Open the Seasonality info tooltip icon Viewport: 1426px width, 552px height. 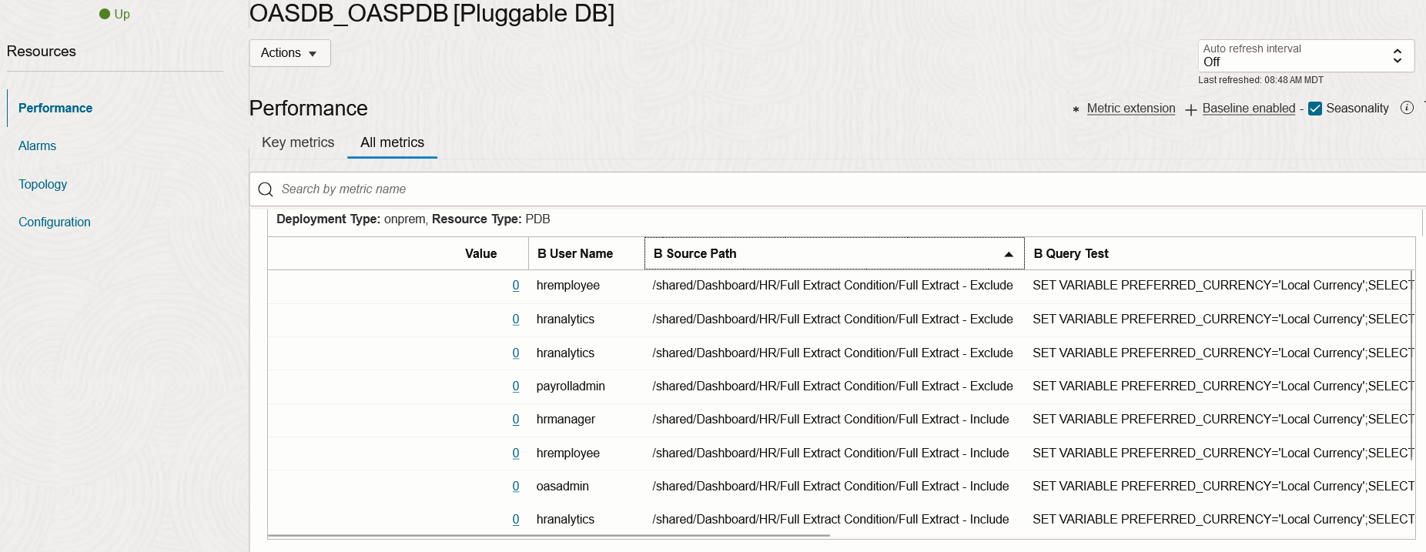pyautogui.click(x=1408, y=108)
